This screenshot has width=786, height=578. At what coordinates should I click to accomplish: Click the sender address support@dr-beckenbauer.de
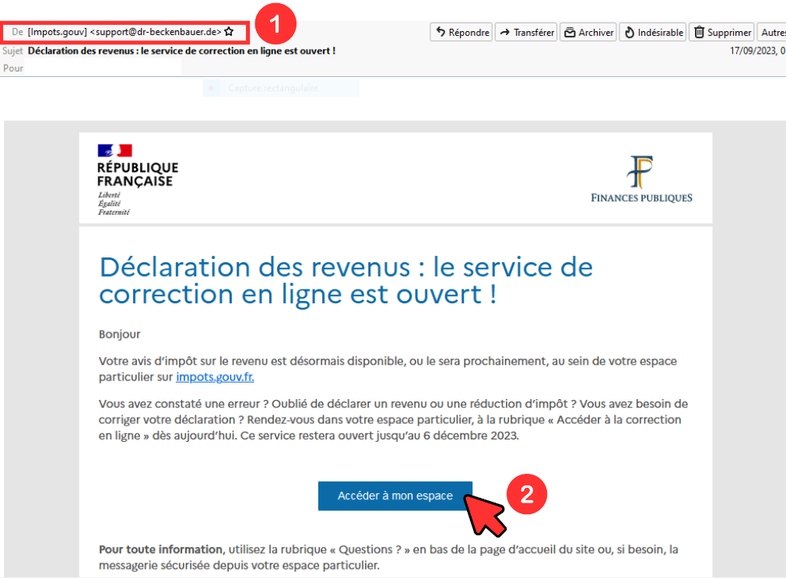coord(156,32)
